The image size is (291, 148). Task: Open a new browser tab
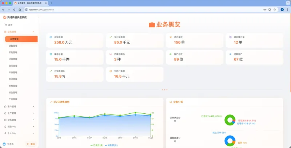[51, 3]
